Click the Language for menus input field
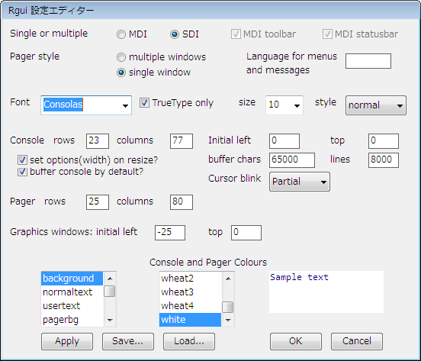421x361 pixels. (x=368, y=61)
